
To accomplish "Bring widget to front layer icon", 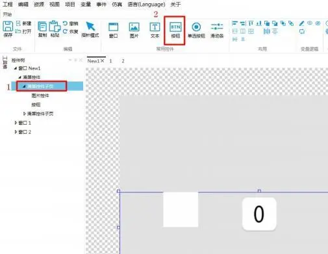I will point(267,23).
